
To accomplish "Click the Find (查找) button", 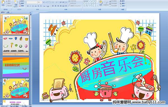I will pos(122,1).
